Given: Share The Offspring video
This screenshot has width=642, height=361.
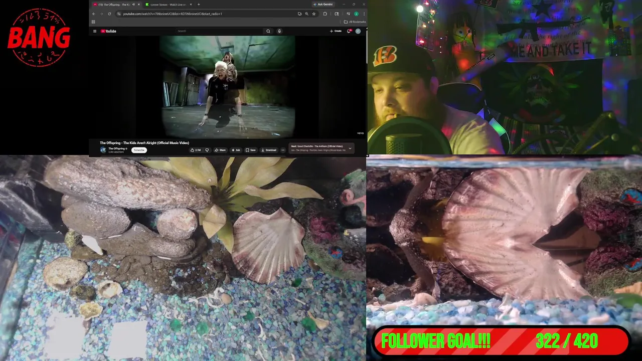Looking at the screenshot, I should (x=220, y=150).
